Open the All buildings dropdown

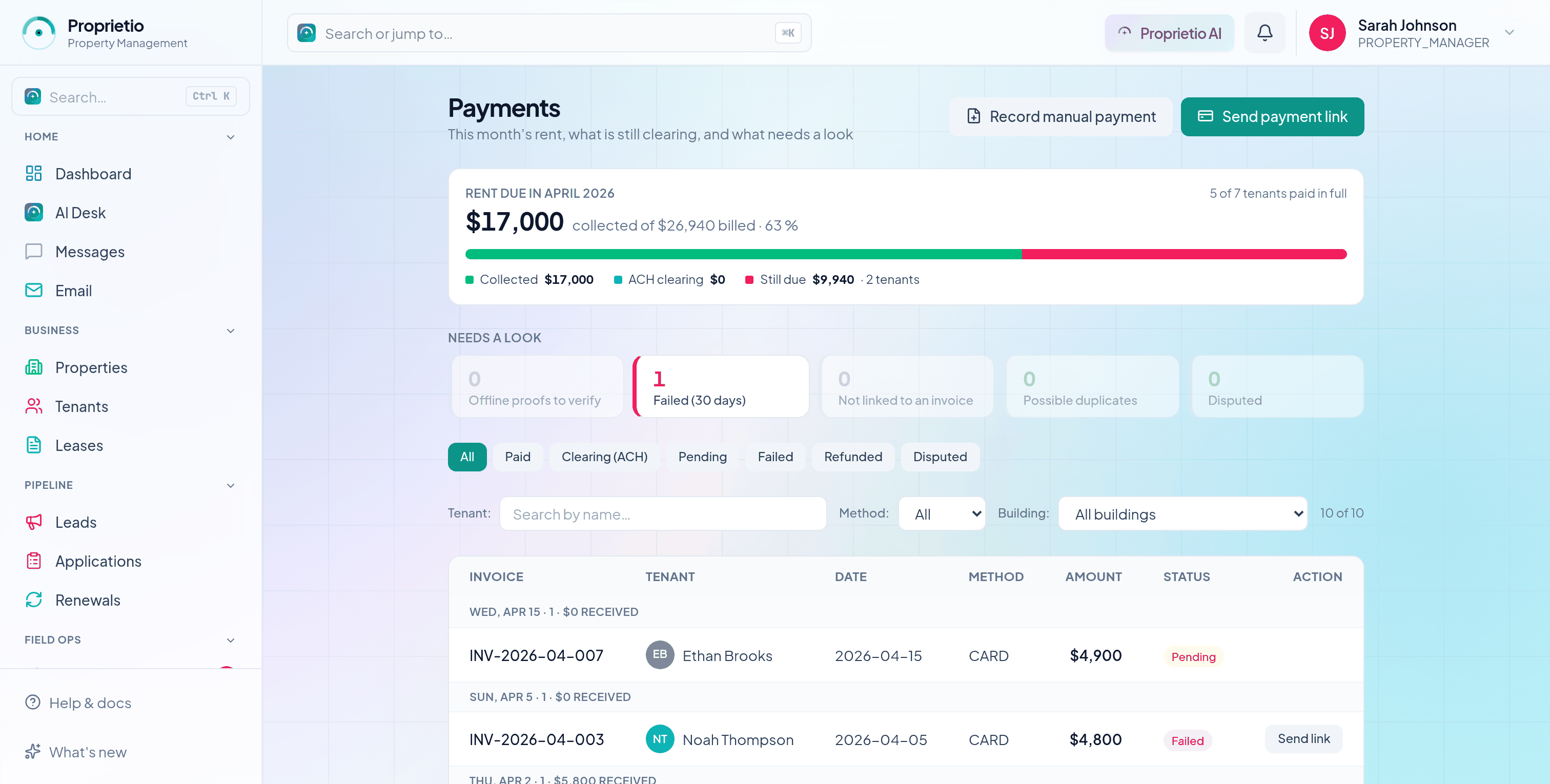1182,514
